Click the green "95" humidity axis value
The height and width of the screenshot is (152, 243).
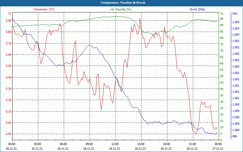(222, 19)
